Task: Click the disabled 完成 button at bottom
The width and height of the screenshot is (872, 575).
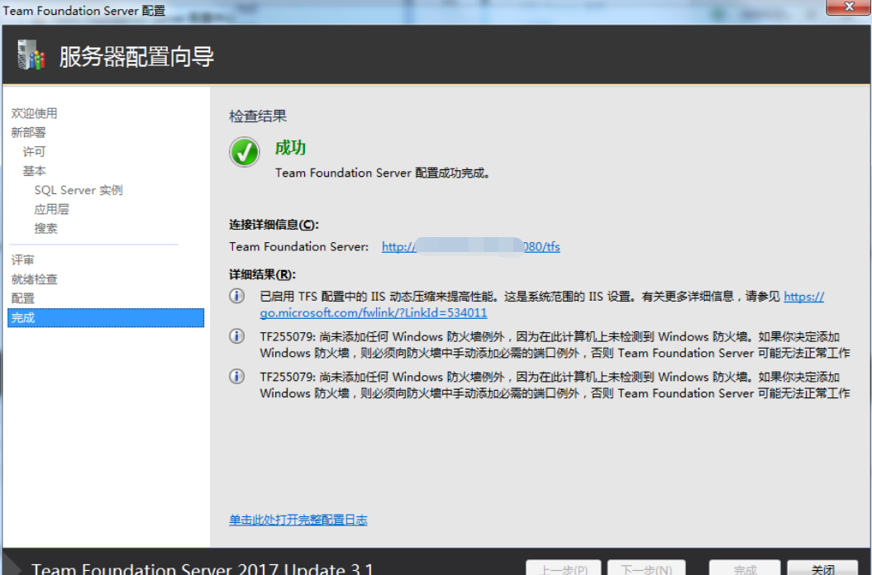Action: [x=745, y=568]
